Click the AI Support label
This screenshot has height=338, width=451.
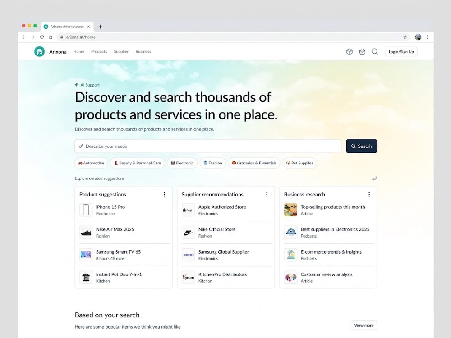[90, 85]
